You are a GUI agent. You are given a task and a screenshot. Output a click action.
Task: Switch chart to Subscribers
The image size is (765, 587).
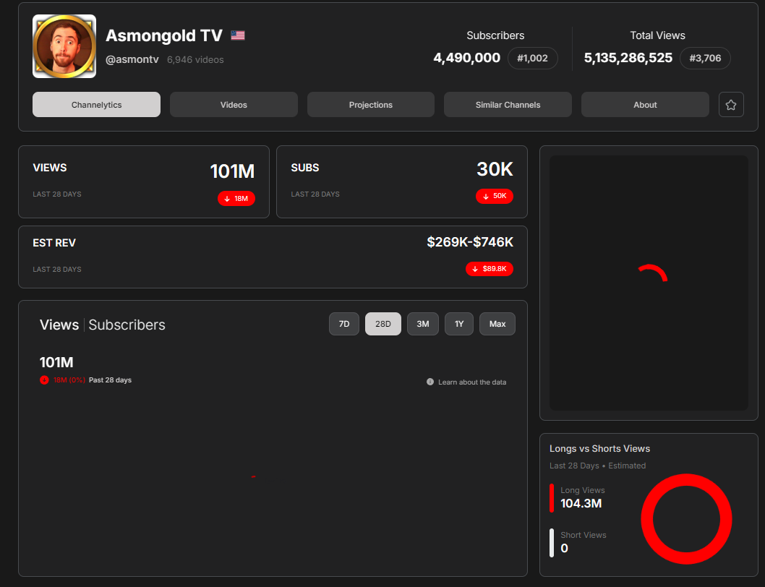pos(127,325)
